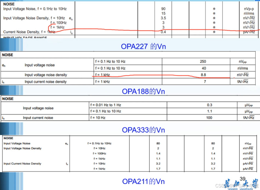Click "Input Voltage Noise Density" in OPA211 table

(22, 148)
